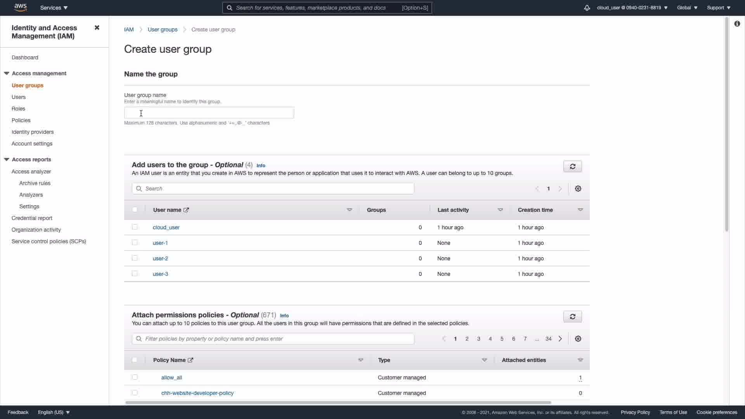The width and height of the screenshot is (745, 419).
Task: Expand the Global region dropdown
Action: (x=687, y=8)
